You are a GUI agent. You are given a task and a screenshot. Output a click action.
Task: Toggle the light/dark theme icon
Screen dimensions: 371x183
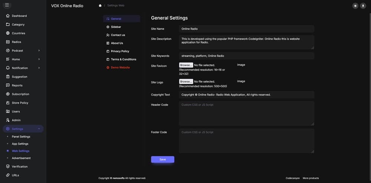click(355, 6)
